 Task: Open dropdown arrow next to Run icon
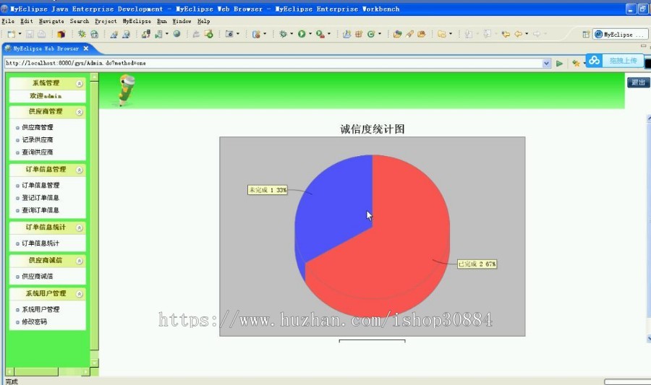310,34
